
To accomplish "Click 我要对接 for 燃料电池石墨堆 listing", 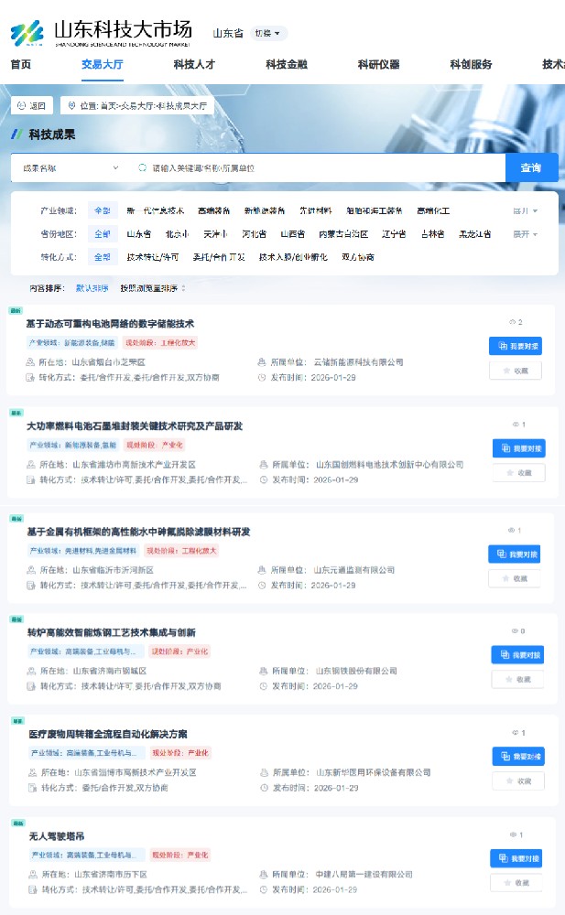I will [519, 448].
